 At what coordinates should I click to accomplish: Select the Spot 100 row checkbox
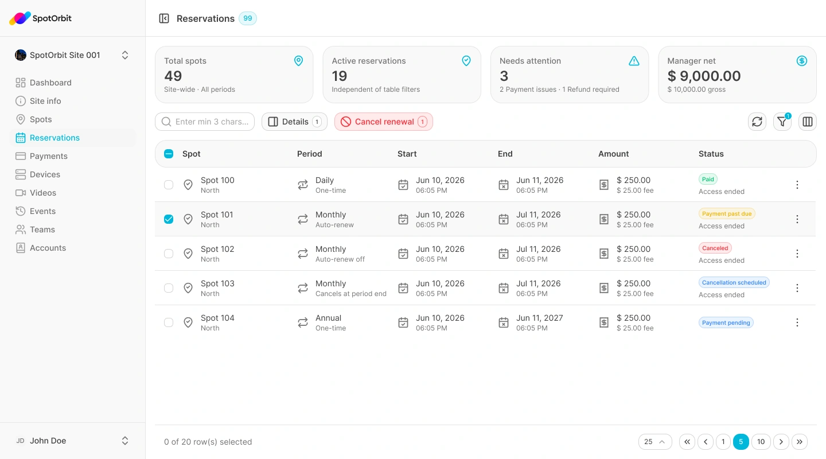[x=169, y=185]
